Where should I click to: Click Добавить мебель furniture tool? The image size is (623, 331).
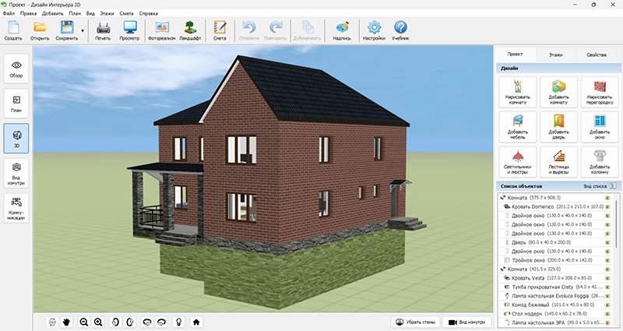coord(518,127)
